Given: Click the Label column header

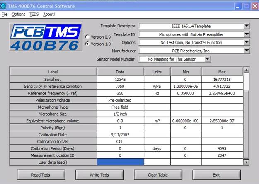Looking at the screenshot, I should click(53, 72).
